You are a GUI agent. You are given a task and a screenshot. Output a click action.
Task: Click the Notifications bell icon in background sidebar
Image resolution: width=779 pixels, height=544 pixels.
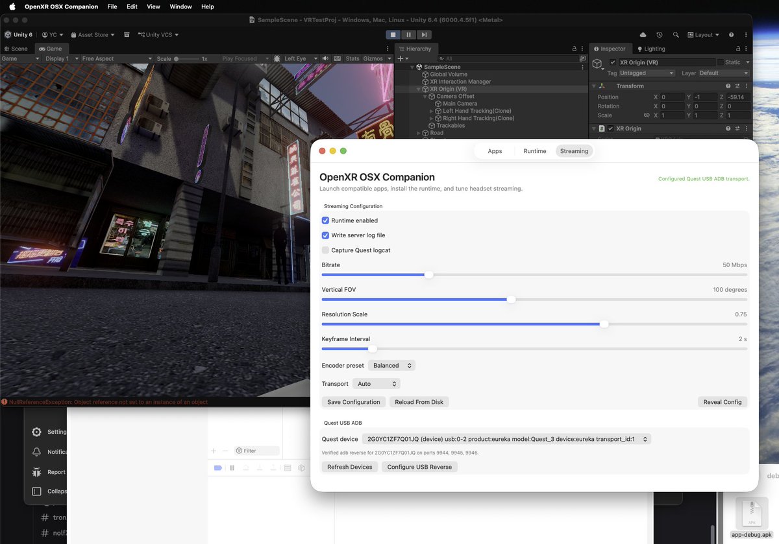[x=36, y=452]
